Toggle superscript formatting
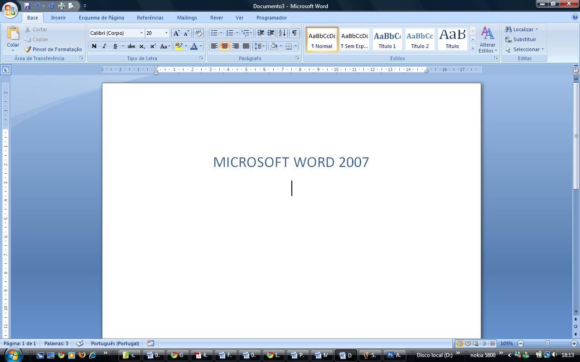This screenshot has width=580, height=362. (x=153, y=46)
